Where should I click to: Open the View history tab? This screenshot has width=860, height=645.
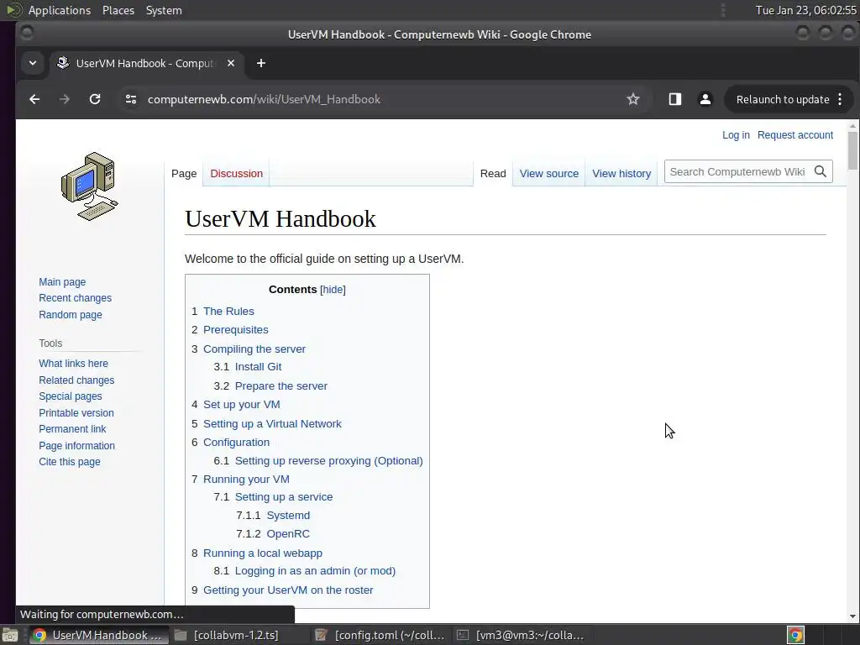(621, 173)
